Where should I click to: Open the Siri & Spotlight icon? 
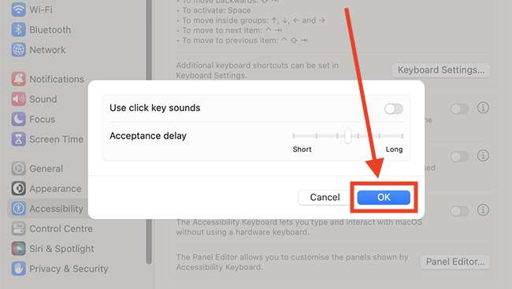point(19,249)
